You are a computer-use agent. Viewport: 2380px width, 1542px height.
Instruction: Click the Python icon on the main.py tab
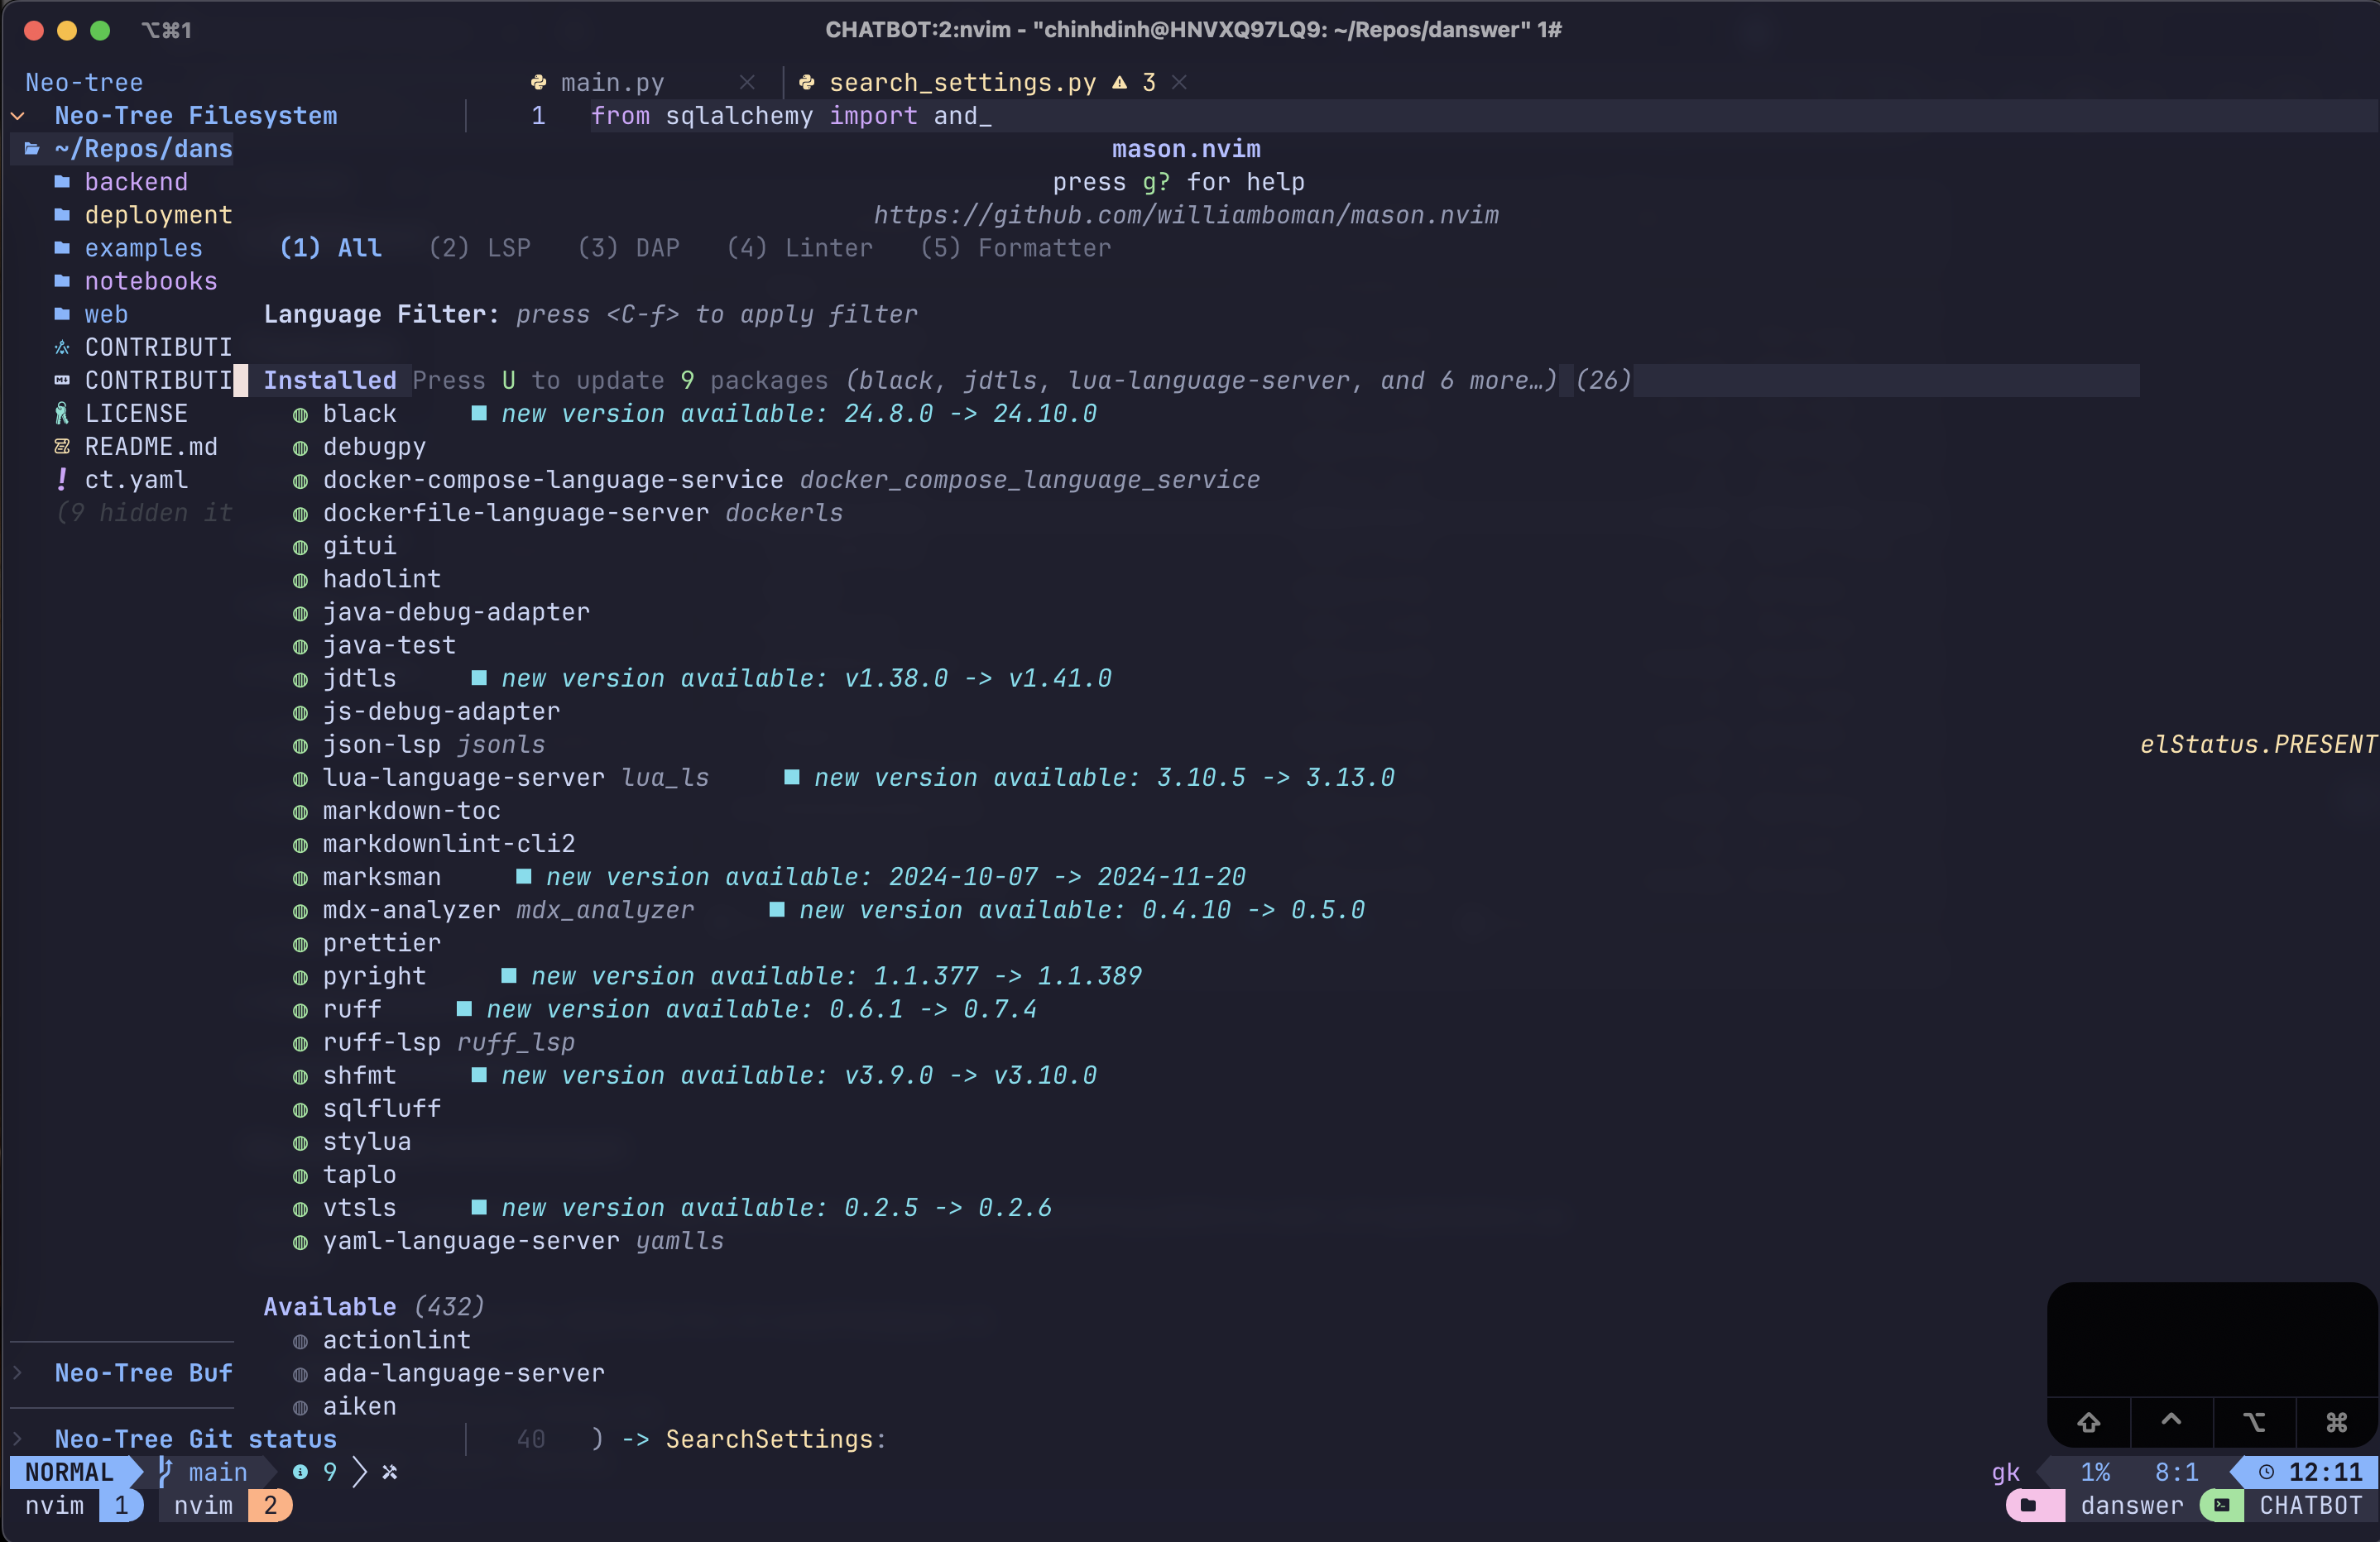(539, 83)
